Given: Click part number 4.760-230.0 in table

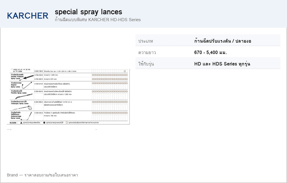Looking at the screenshot, I should (39, 75).
